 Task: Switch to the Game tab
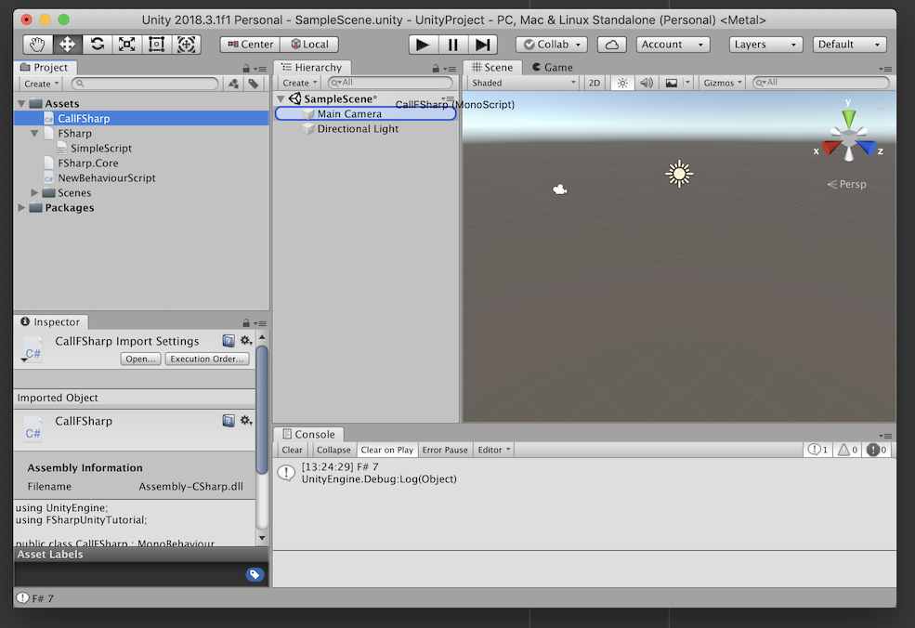coord(552,67)
